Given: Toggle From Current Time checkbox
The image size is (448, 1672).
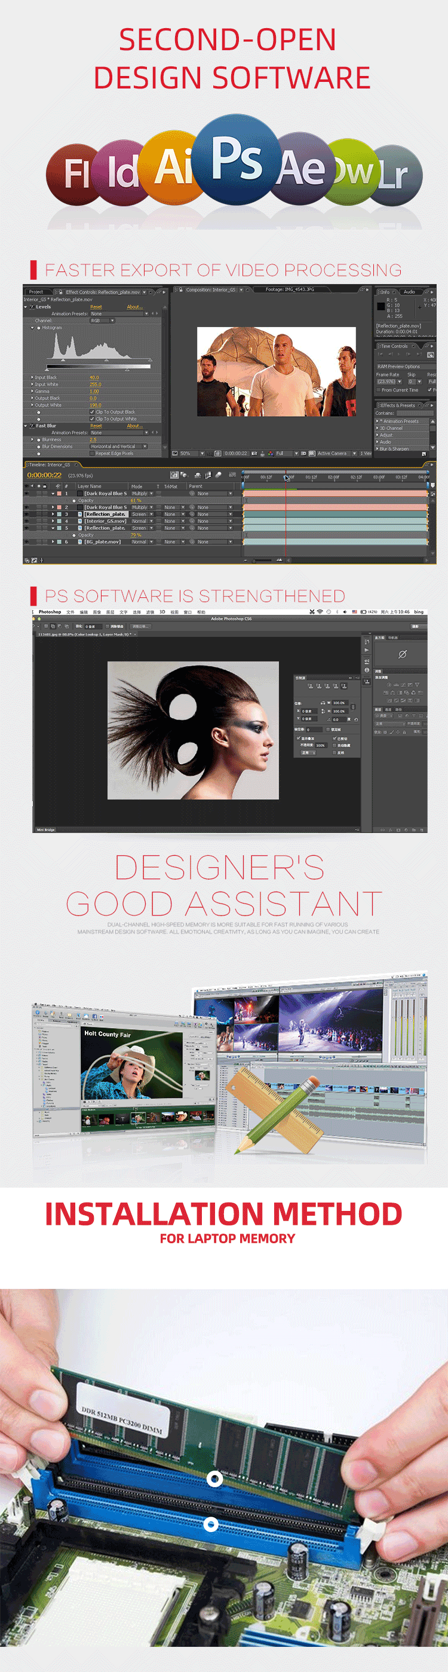Looking at the screenshot, I should coord(379,390).
